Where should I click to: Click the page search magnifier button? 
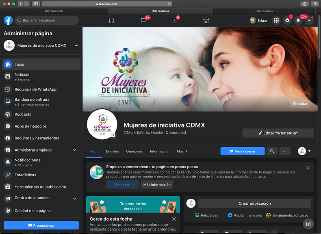(272, 151)
